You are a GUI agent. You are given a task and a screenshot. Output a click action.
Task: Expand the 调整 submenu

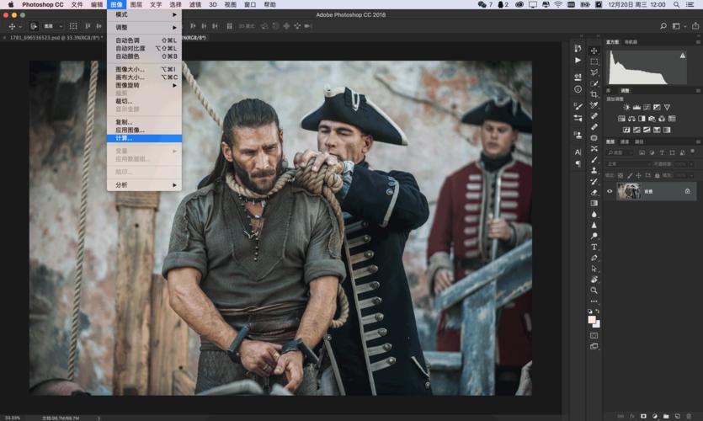click(144, 27)
